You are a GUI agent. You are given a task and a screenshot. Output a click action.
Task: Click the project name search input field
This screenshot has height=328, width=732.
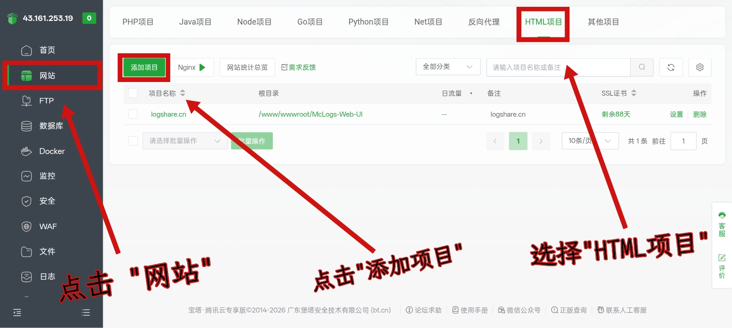(558, 67)
